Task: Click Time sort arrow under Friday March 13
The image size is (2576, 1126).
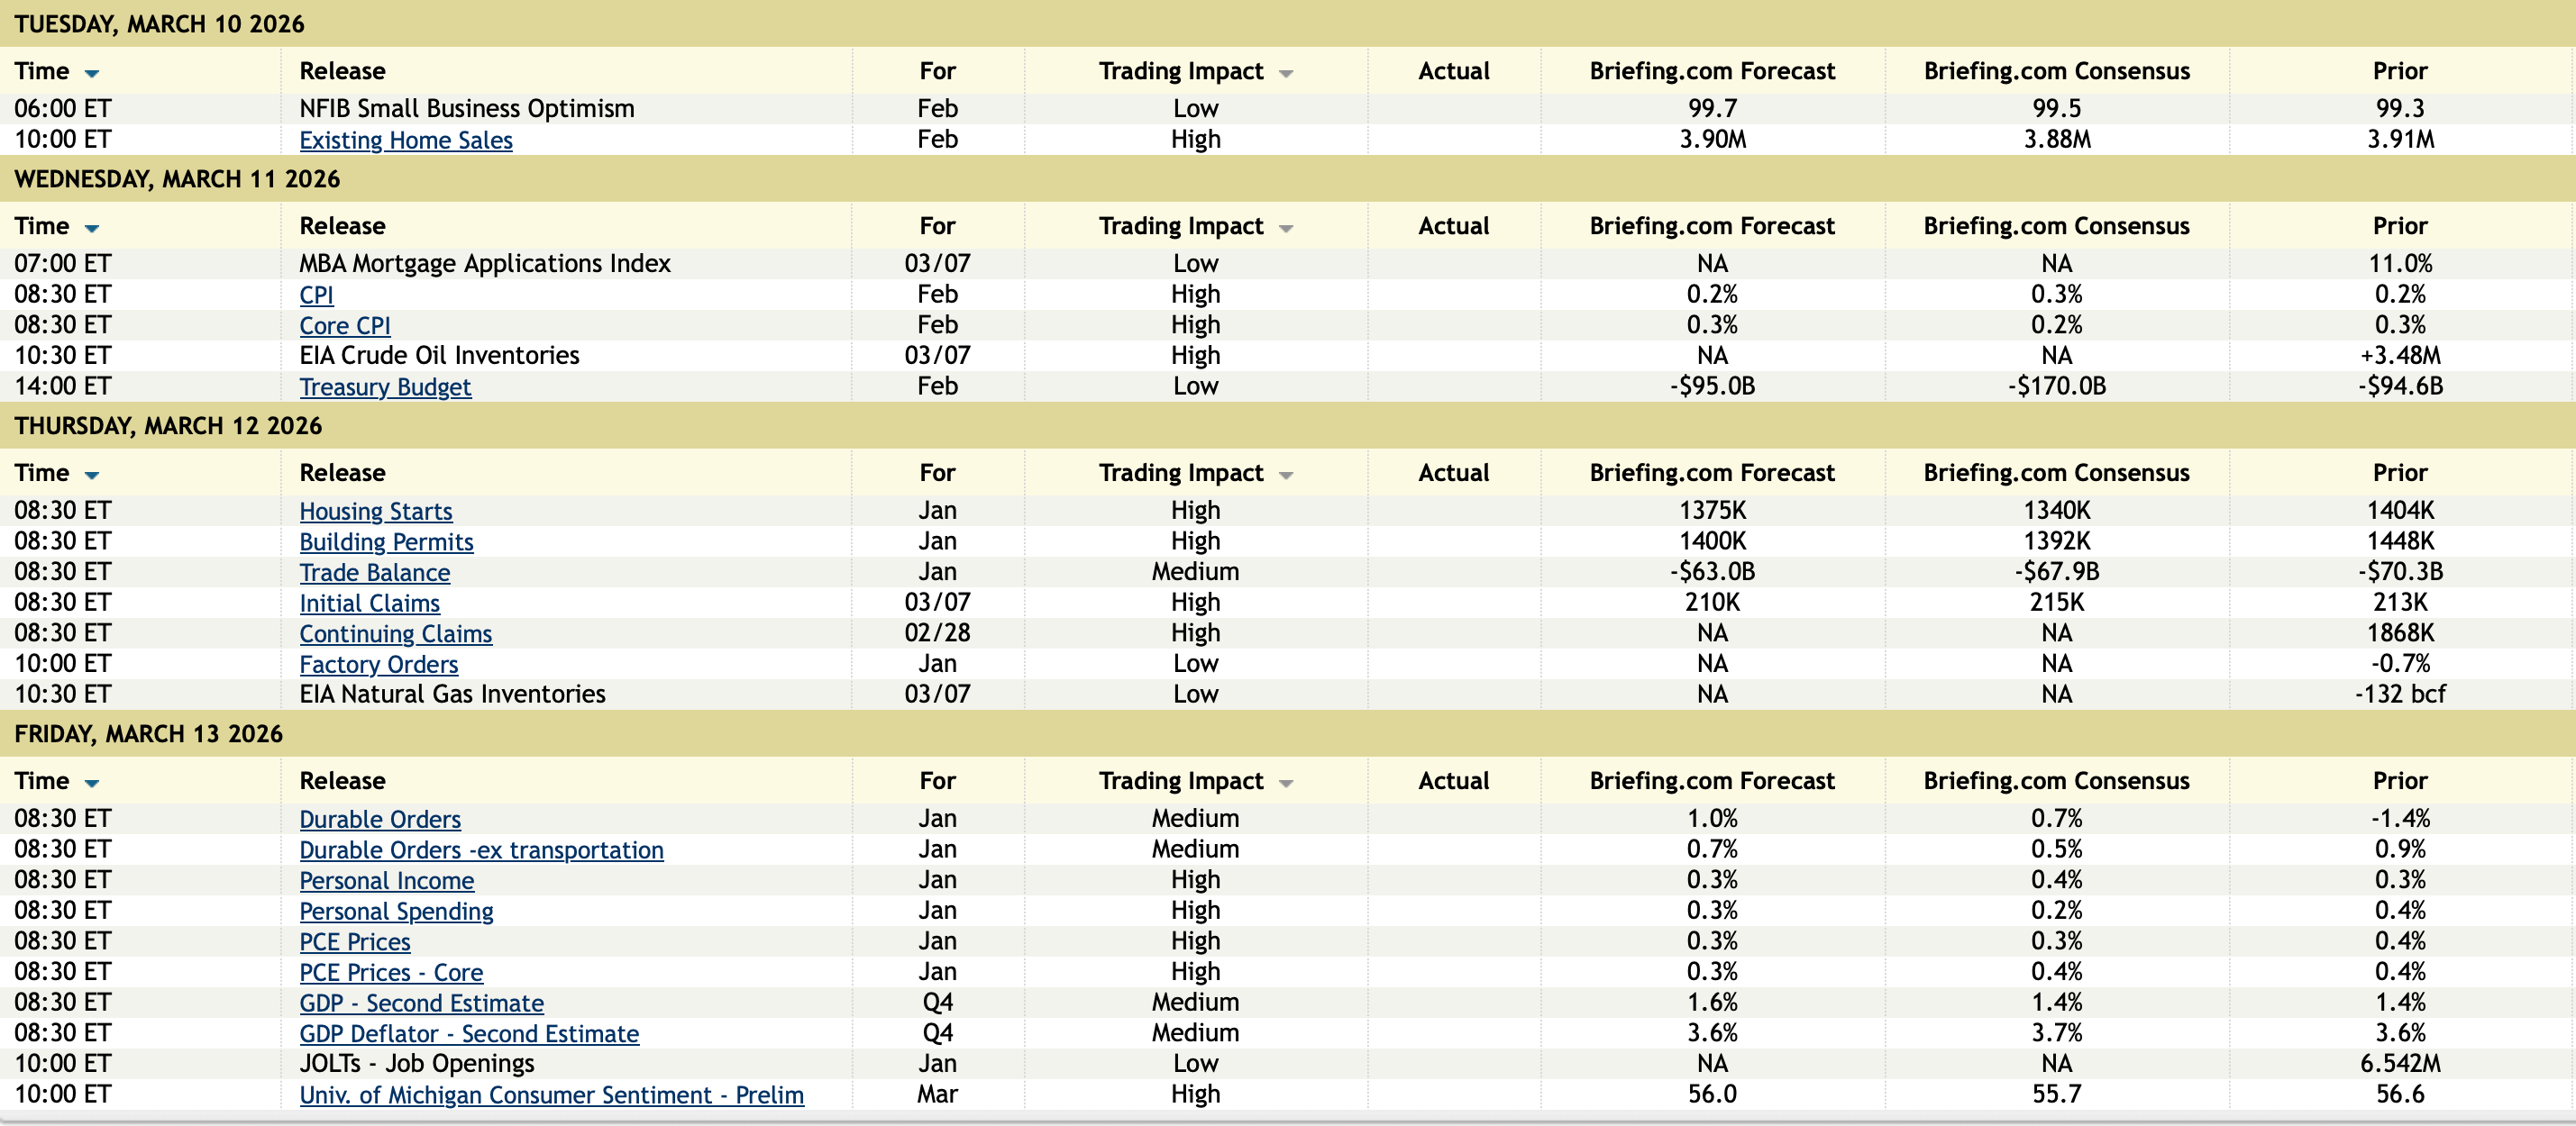Action: (92, 782)
